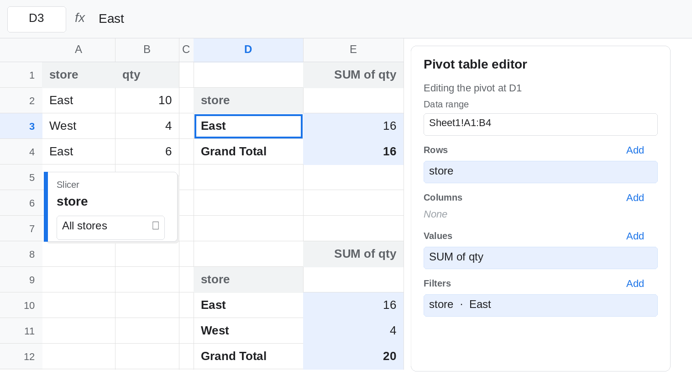Click West in pivot row 11
Image resolution: width=692 pixels, height=382 pixels.
(248, 331)
